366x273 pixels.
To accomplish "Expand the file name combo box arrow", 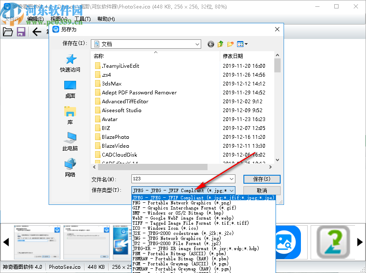I will click(x=232, y=179).
